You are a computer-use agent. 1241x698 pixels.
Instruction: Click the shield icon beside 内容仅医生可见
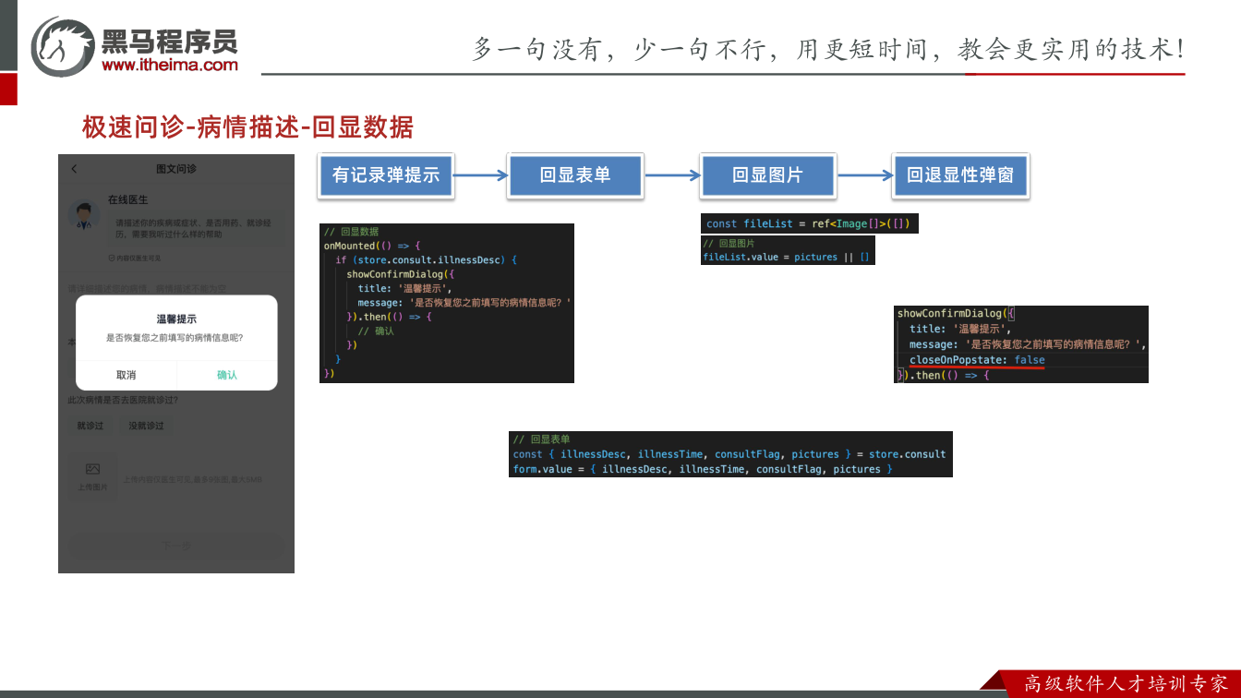coord(112,258)
